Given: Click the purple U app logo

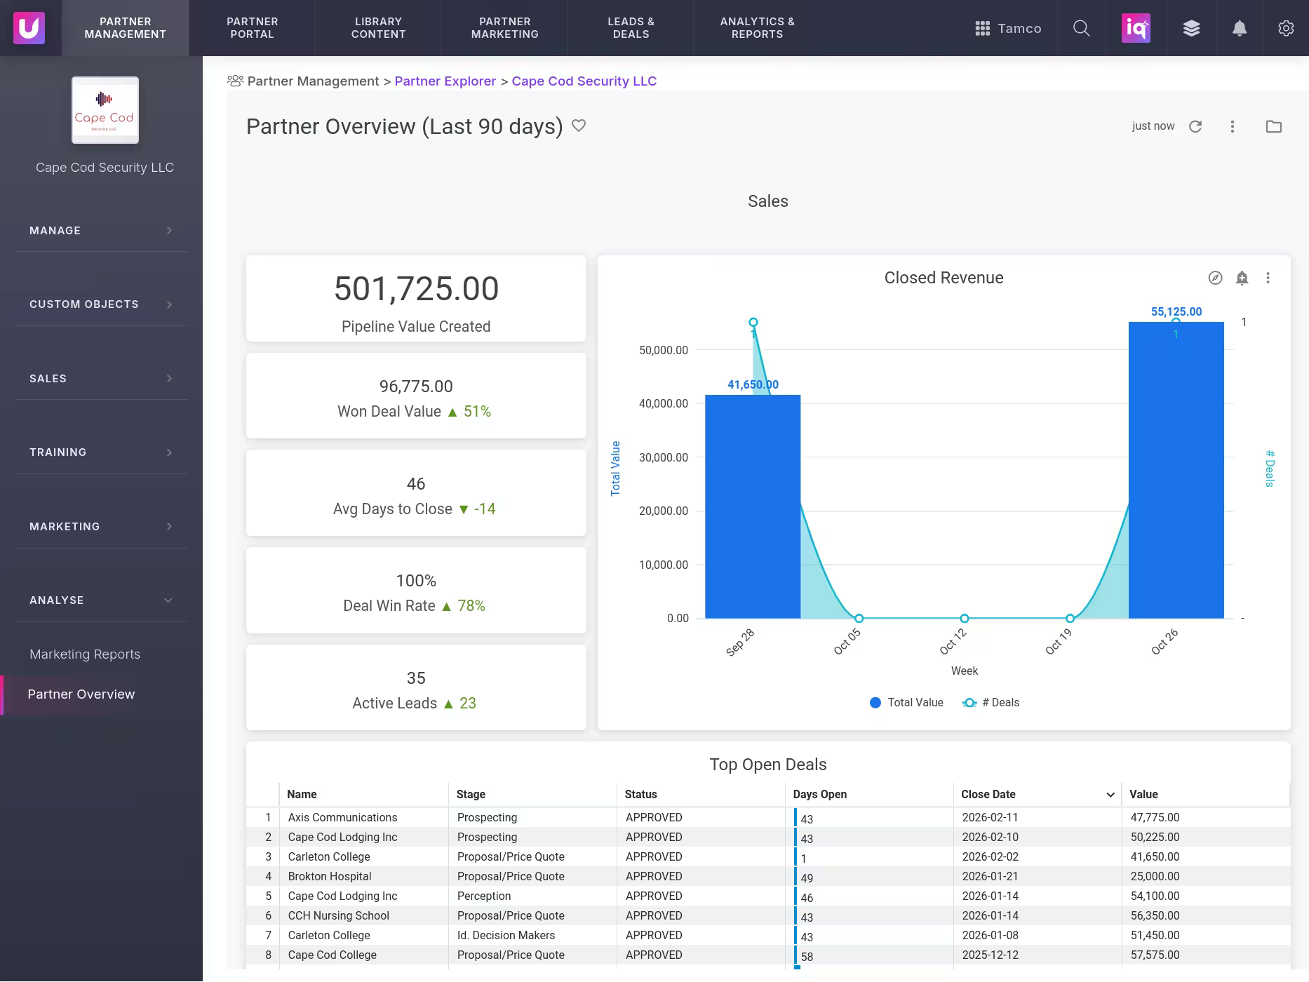Looking at the screenshot, I should [29, 28].
